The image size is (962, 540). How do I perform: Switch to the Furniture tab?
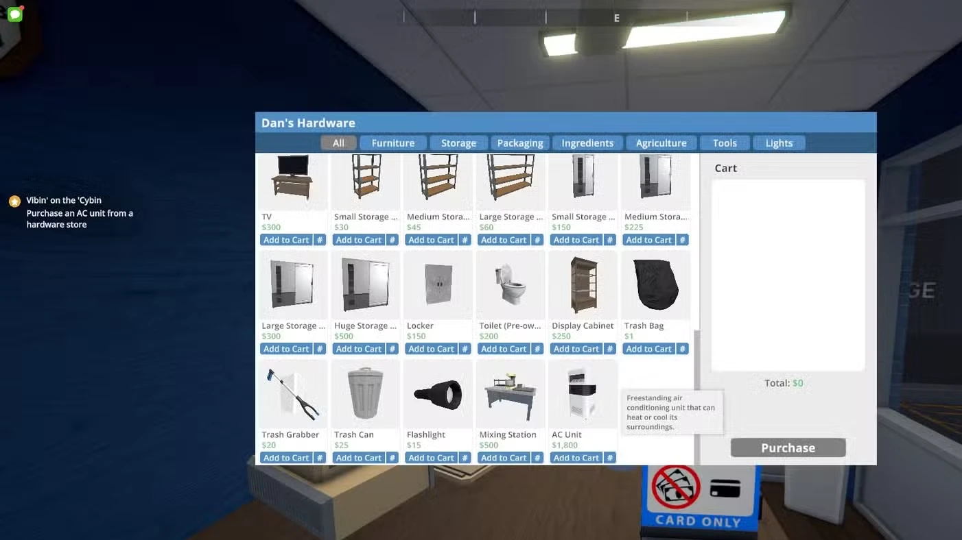pos(393,143)
